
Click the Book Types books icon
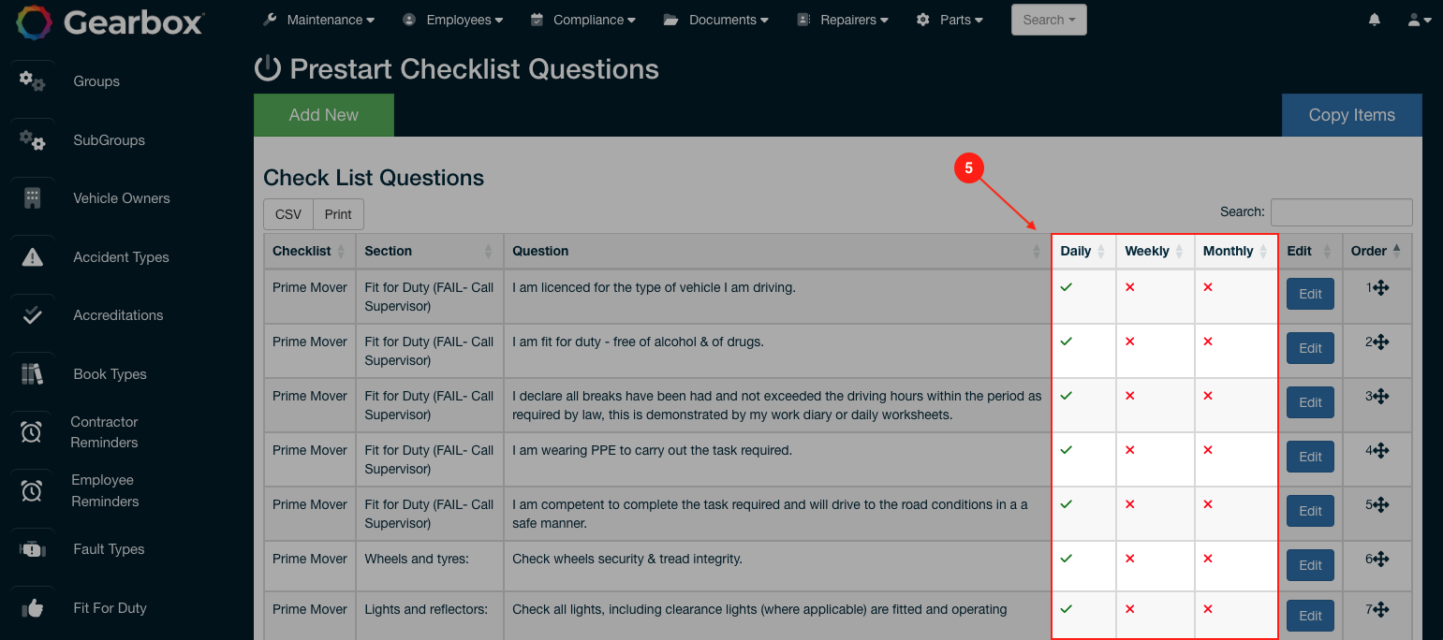pyautogui.click(x=33, y=374)
